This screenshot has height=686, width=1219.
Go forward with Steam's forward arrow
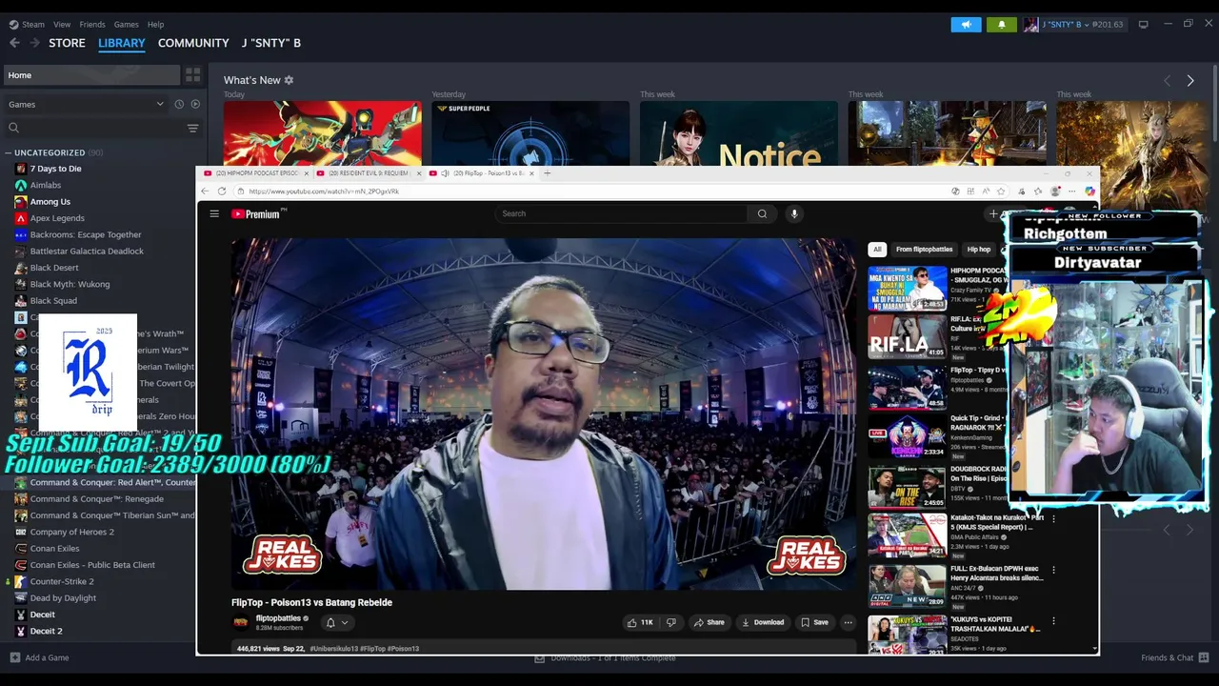[x=34, y=43]
